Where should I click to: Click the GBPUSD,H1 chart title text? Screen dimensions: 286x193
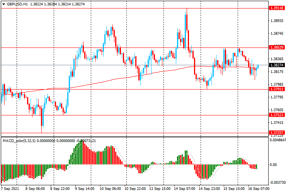coord(17,3)
